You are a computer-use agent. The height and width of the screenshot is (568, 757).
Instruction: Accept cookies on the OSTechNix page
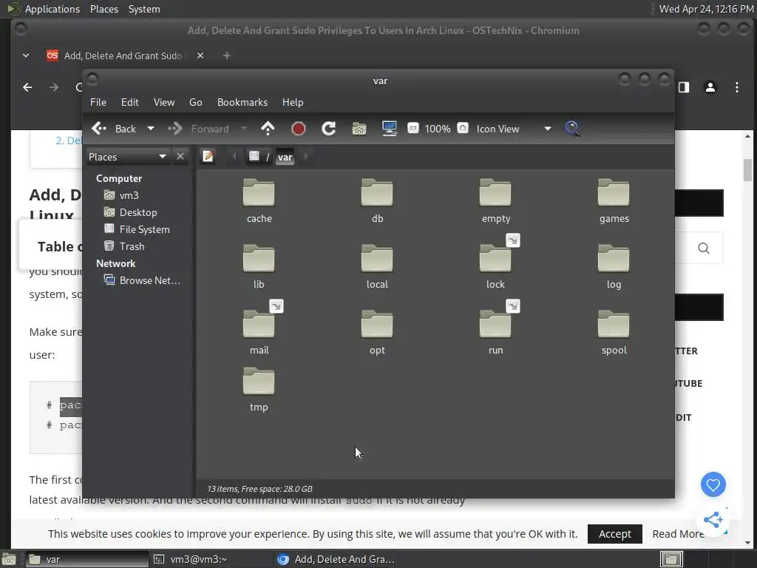pos(614,534)
